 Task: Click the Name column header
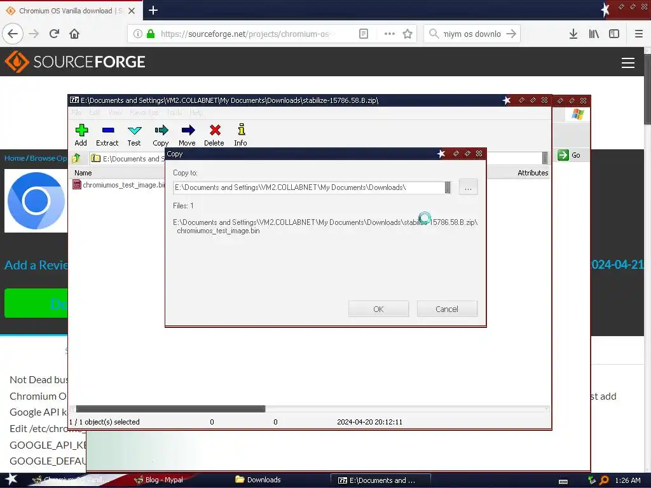point(83,173)
